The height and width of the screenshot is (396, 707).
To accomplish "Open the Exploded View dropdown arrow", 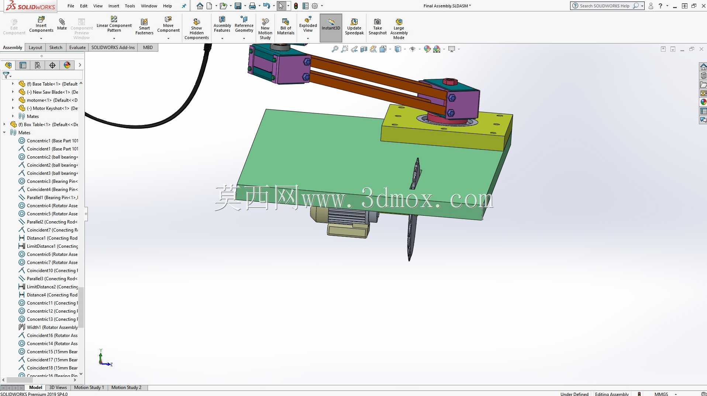I will 308,38.
